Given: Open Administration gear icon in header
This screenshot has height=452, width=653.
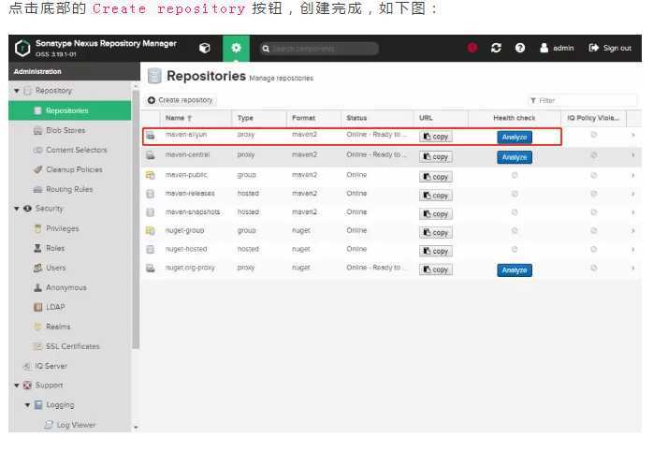Looking at the screenshot, I should [x=236, y=48].
